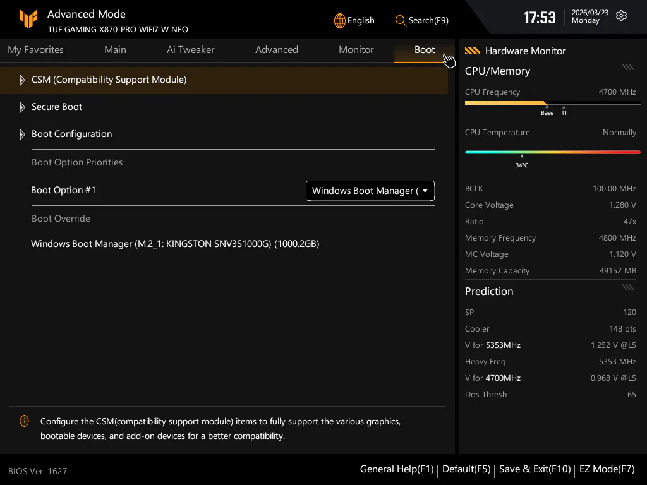Screen dimensions: 647x485
Task: Change language via English button
Action: (x=354, y=21)
